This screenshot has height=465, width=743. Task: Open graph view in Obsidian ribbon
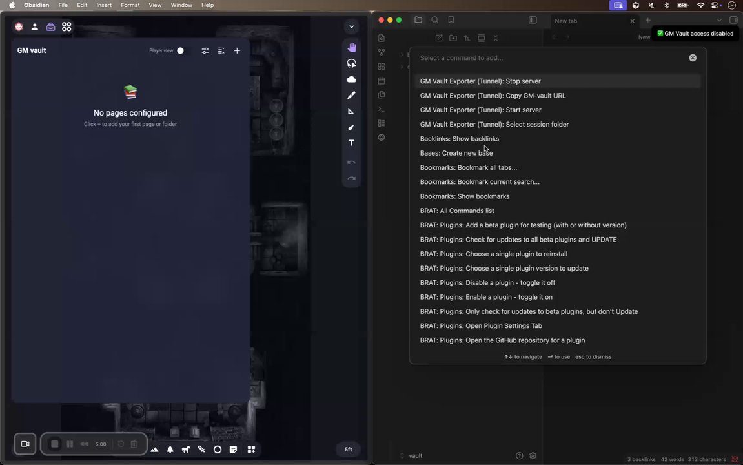(382, 52)
